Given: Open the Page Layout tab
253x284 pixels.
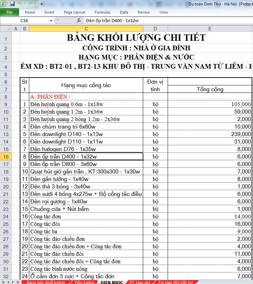Looking at the screenshot, I should pyautogui.click(x=74, y=12).
